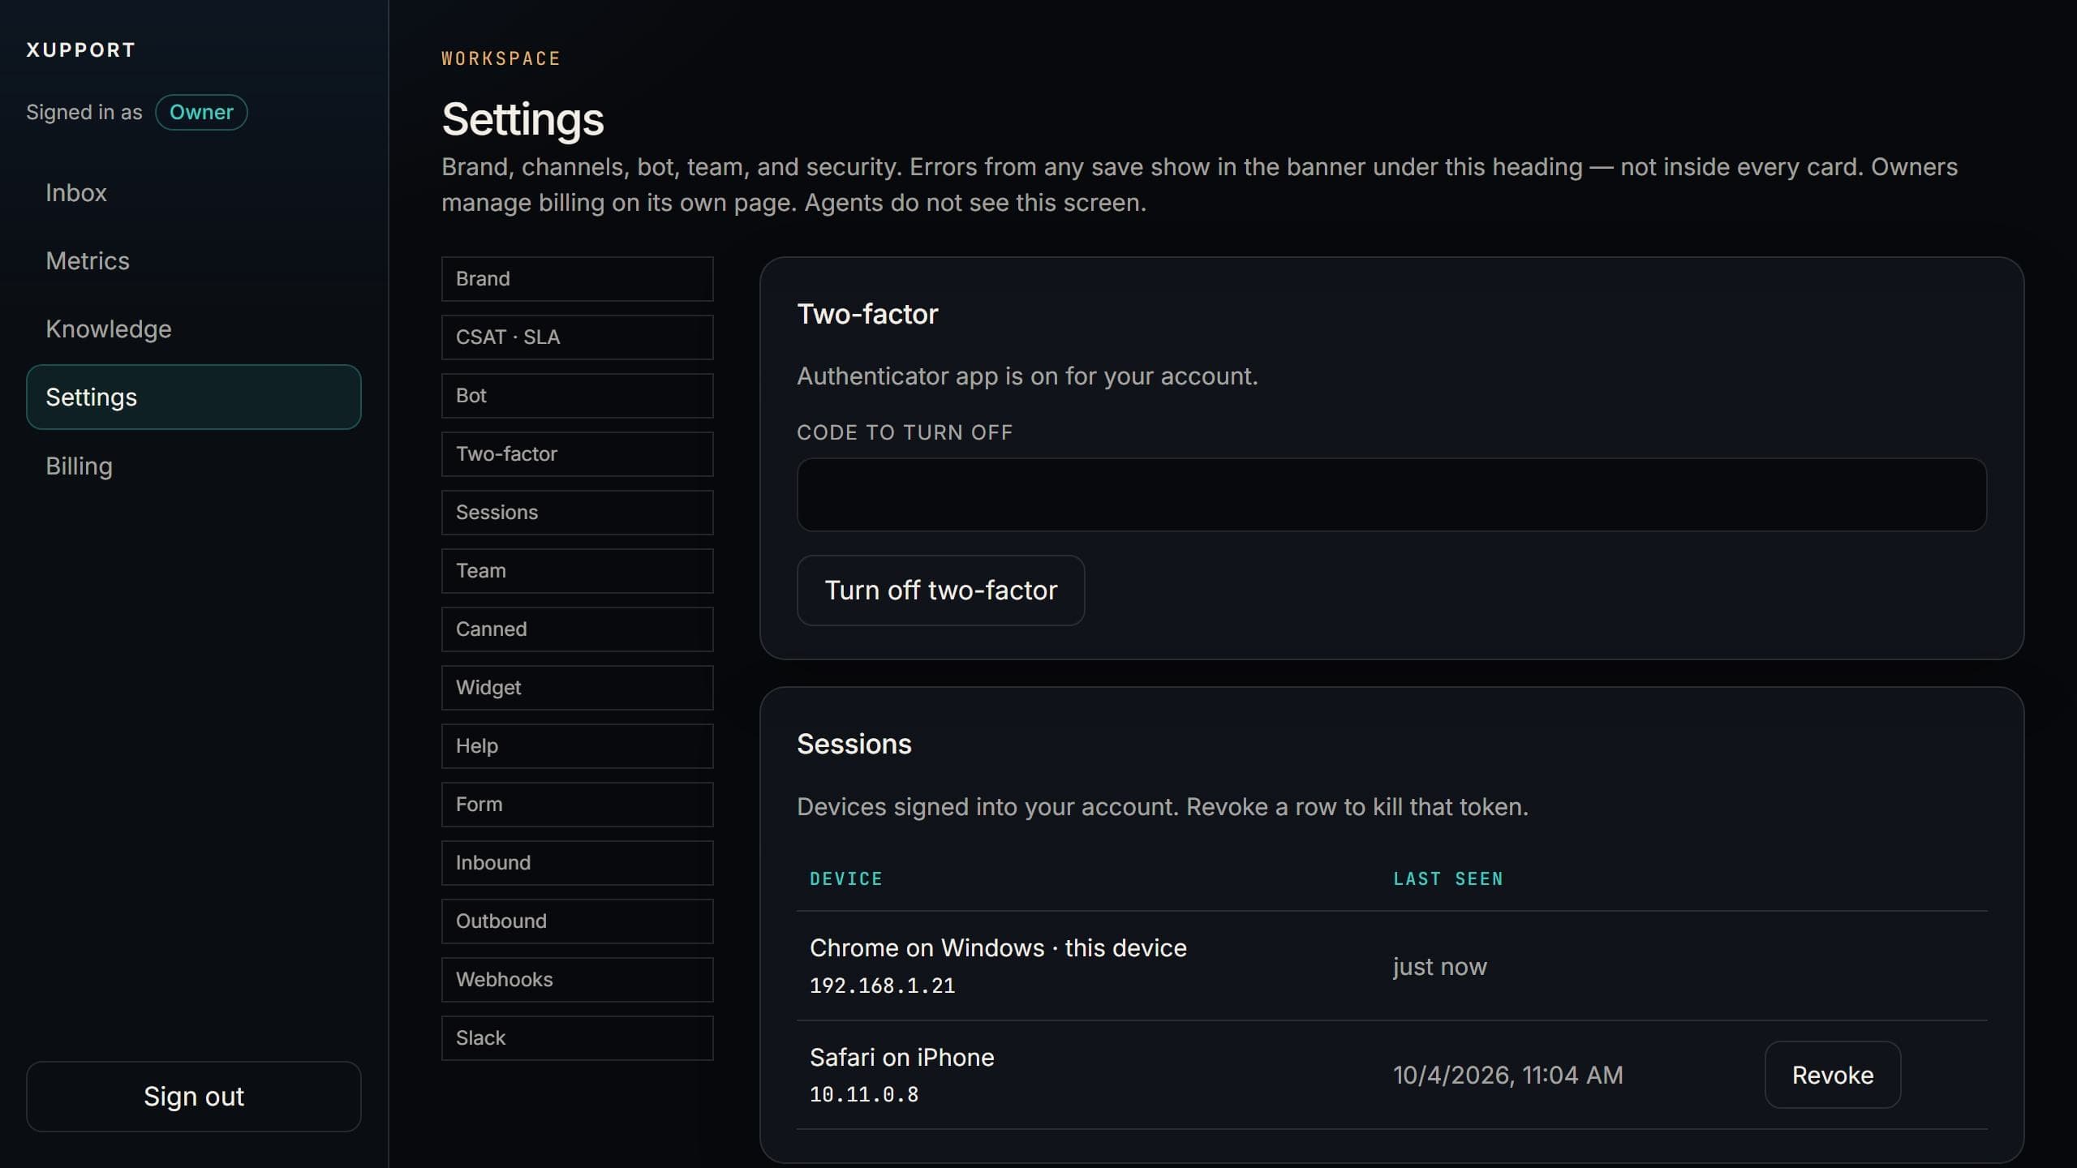Select Settings in the sidebar
Image resolution: width=2077 pixels, height=1168 pixels.
[x=193, y=397]
